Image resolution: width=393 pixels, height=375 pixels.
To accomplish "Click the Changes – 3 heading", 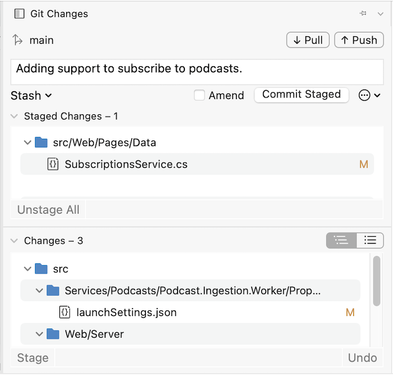I will [53, 241].
